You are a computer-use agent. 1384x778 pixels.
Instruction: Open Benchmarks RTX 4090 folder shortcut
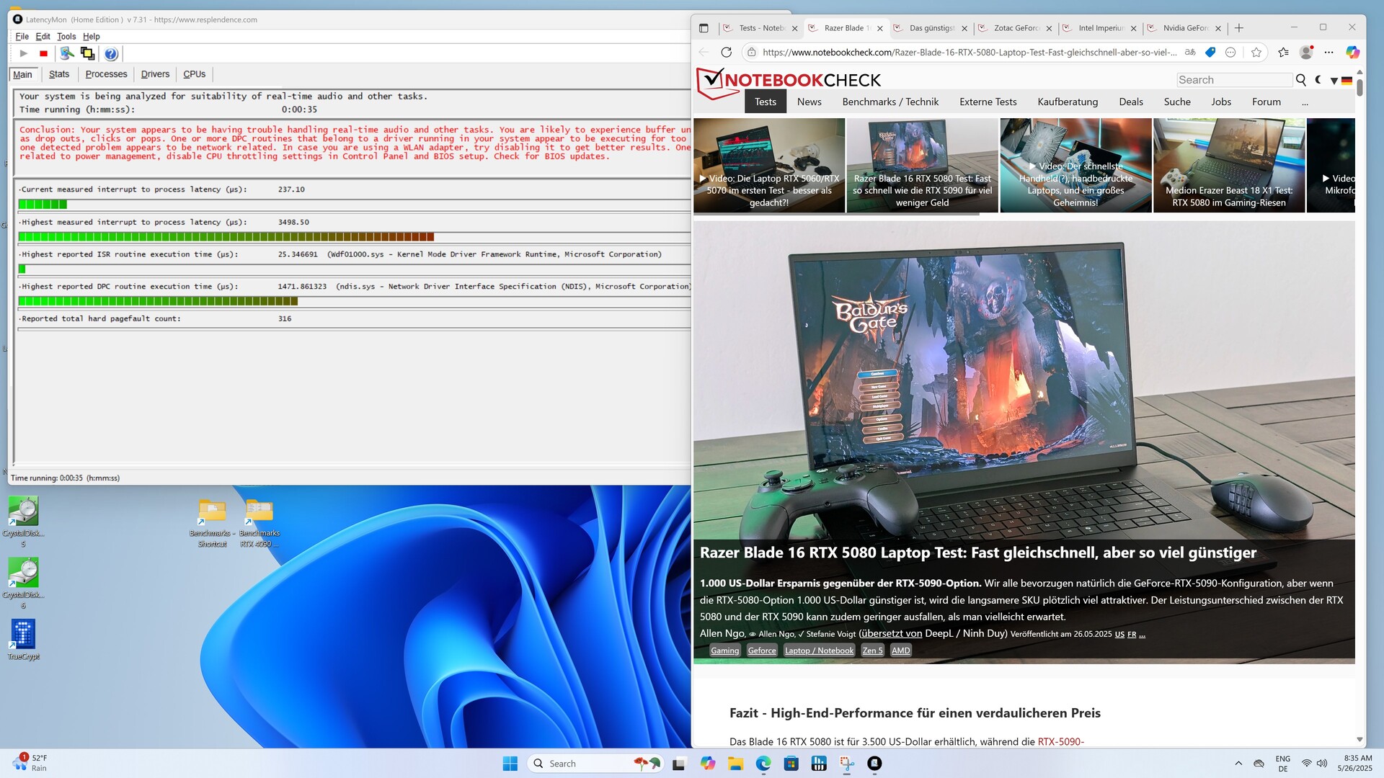point(259,522)
